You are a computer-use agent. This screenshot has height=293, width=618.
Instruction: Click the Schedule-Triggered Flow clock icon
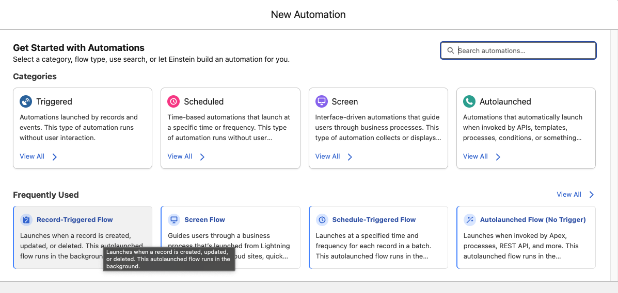(x=322, y=220)
